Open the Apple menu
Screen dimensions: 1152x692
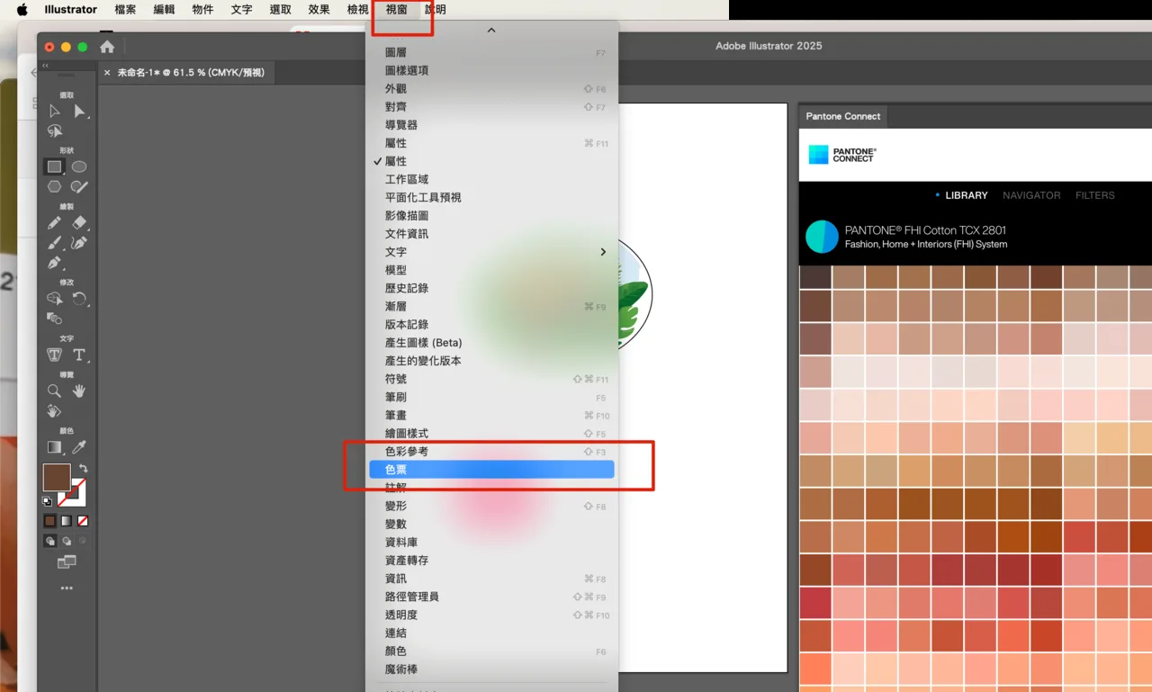point(22,10)
